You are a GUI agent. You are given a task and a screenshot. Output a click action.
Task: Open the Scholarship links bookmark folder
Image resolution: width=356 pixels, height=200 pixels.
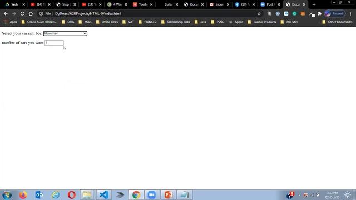(x=176, y=22)
